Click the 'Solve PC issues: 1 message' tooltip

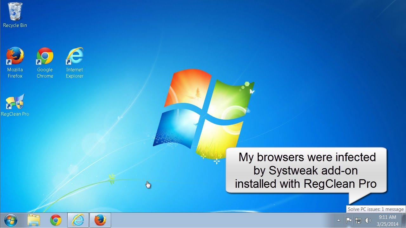376,209
